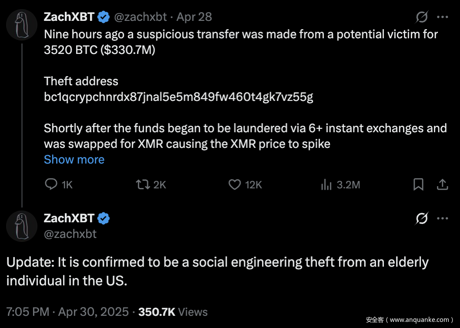Open more options menu on Apr 28 tweet
460x328 pixels.
click(442, 17)
